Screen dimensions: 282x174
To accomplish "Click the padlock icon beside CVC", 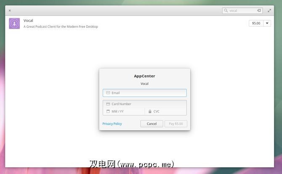I will coord(150,111).
